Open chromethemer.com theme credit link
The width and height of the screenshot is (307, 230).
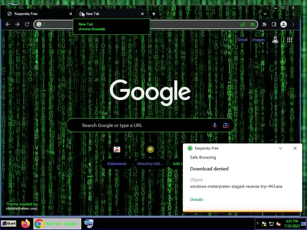(x=22, y=208)
